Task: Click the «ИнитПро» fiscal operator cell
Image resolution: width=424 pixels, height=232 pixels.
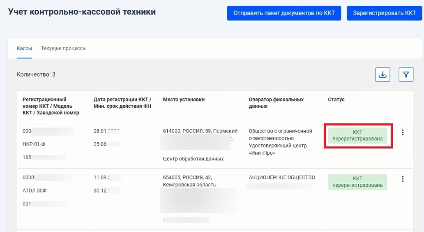Action: tap(281, 142)
